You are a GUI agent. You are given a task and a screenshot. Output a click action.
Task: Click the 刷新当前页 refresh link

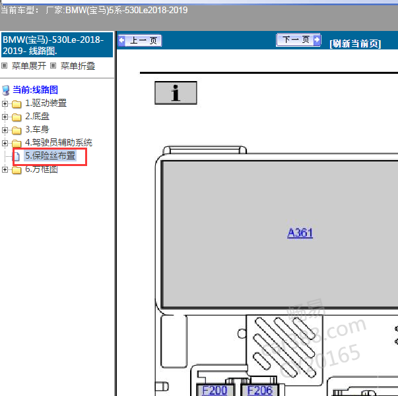355,44
